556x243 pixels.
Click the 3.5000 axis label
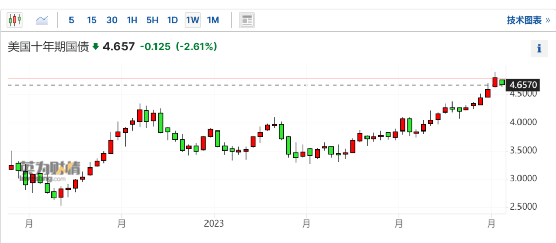tap(524, 151)
